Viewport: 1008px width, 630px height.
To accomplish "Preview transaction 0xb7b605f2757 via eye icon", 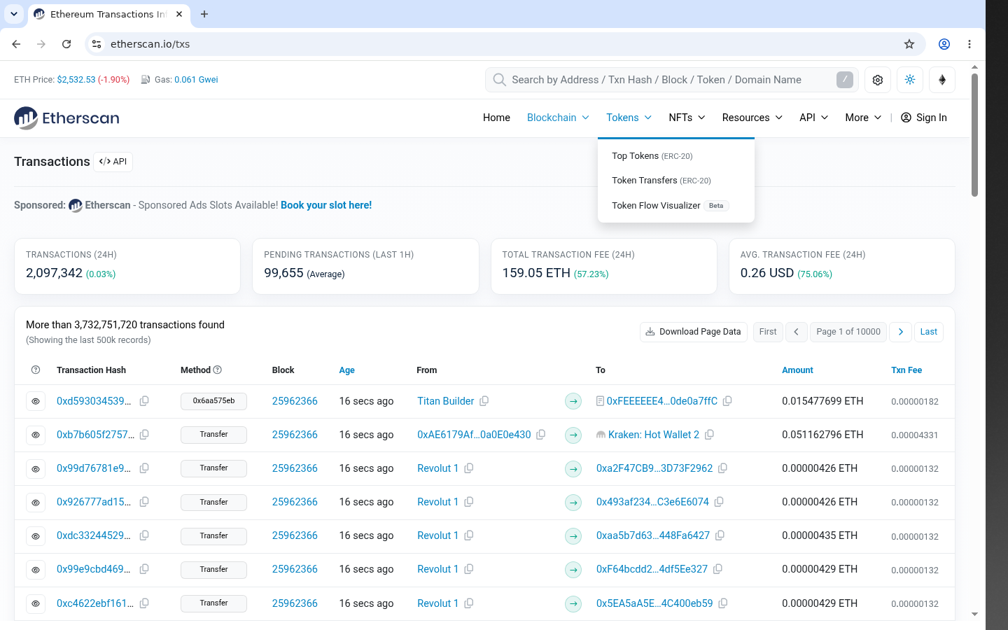I will (36, 435).
